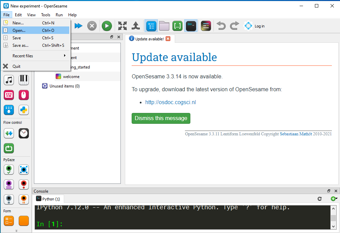The image size is (340, 233).
Task: Select Unused items (0) in the tree
Action: tap(64, 86)
